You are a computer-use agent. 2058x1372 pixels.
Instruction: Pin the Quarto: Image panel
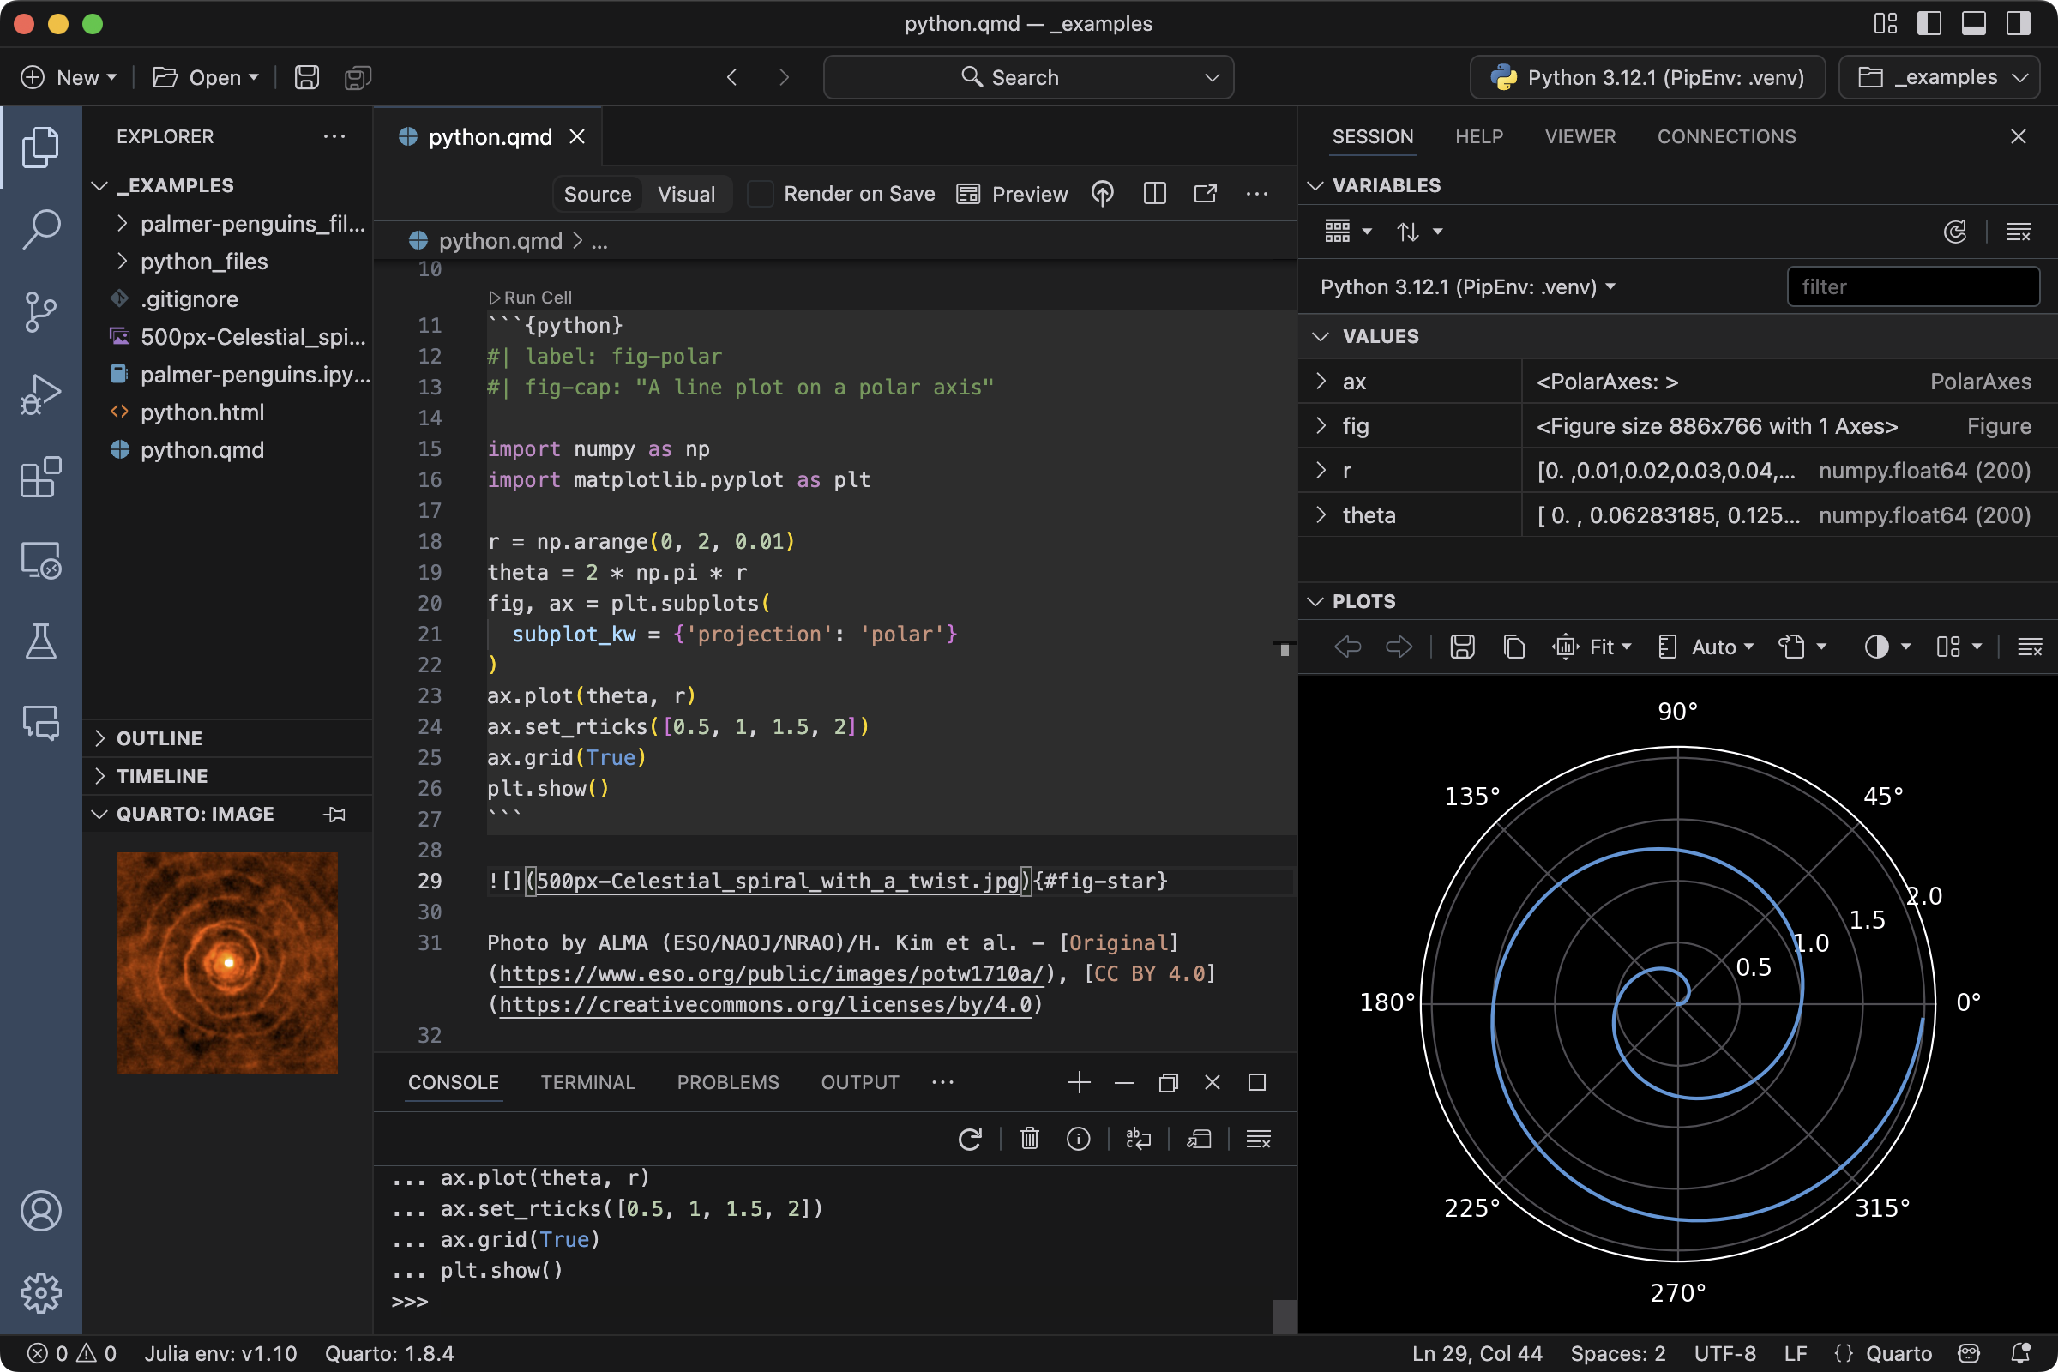[334, 814]
